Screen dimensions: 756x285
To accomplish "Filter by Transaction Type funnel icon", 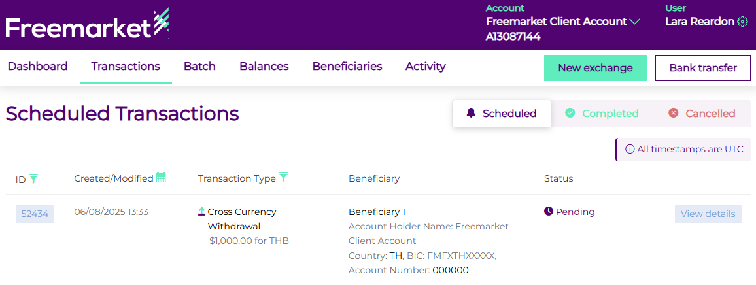I will coord(283,178).
